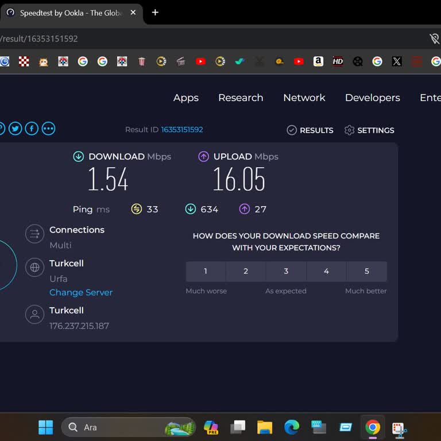Open the popcorn bookmark icon
Image resolution: width=441 pixels, height=441 pixels.
pyautogui.click(x=142, y=61)
